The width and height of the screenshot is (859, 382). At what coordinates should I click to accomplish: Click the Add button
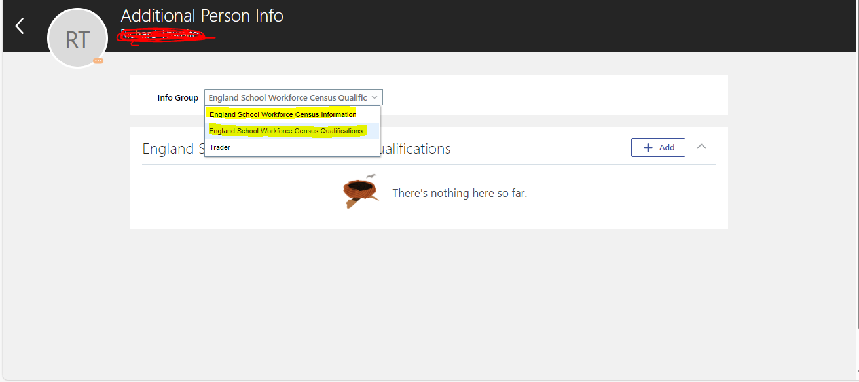point(657,147)
